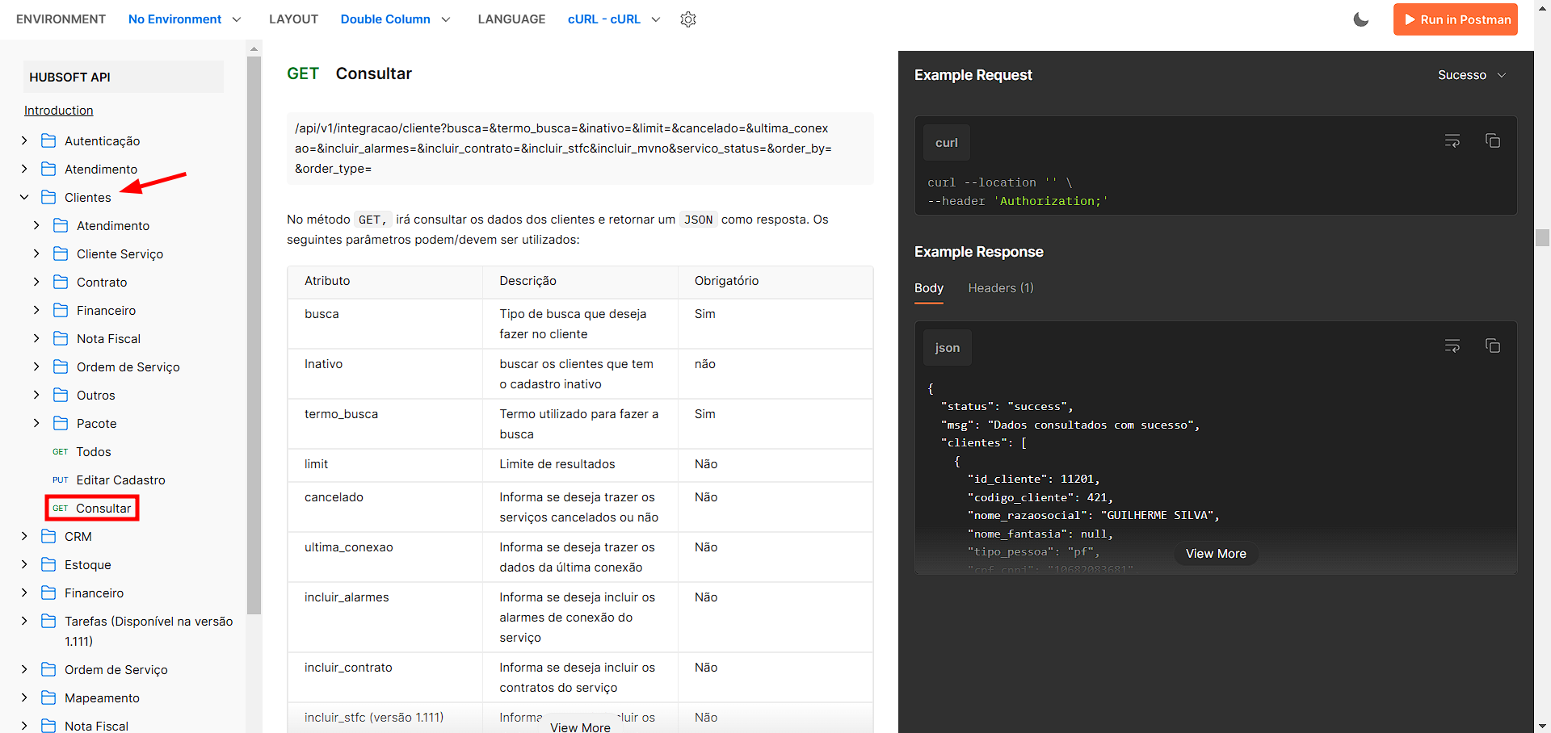Toggle word wrap on json response
Viewport: 1551px width, 733px height.
coord(1452,346)
